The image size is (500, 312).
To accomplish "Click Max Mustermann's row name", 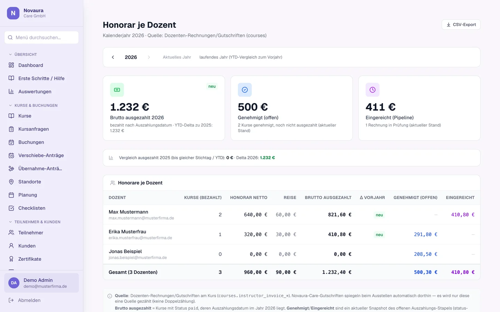I will (128, 212).
